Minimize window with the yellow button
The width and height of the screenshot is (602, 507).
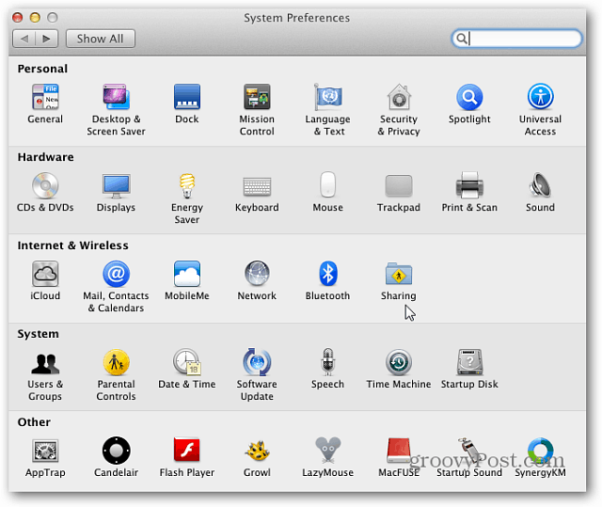coord(35,17)
